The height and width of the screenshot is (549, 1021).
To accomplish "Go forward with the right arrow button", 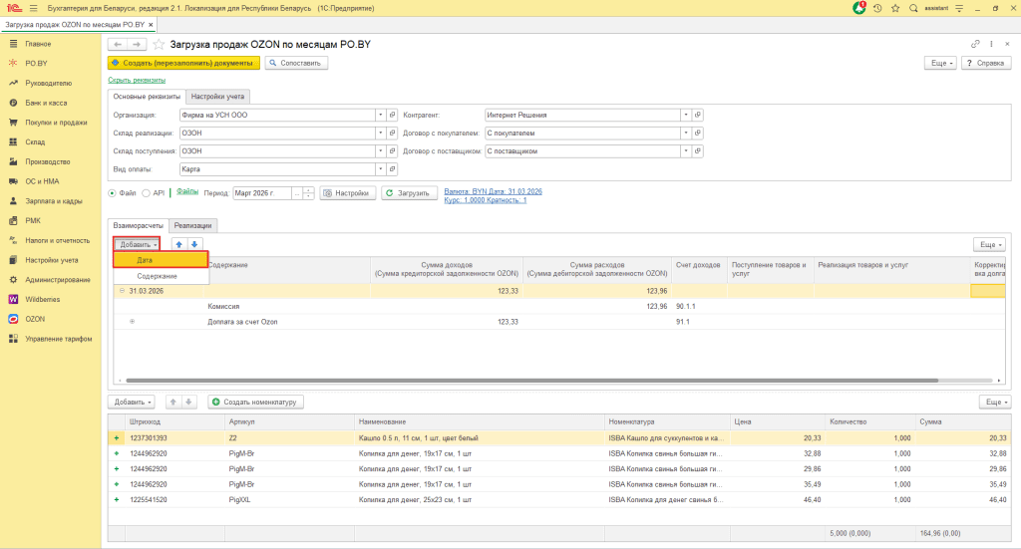I will [136, 44].
